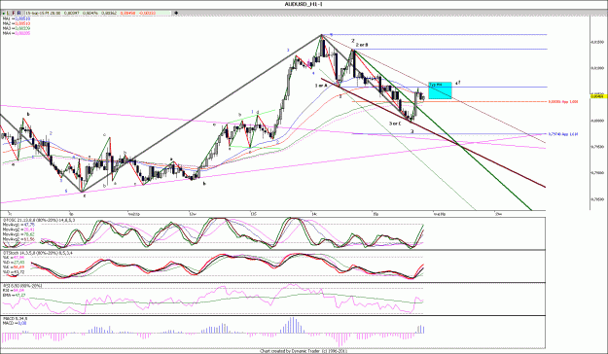Image resolution: width=608 pixels, height=354 pixels.
Task: Click the yellow current price label on price axis
Action: point(598,96)
